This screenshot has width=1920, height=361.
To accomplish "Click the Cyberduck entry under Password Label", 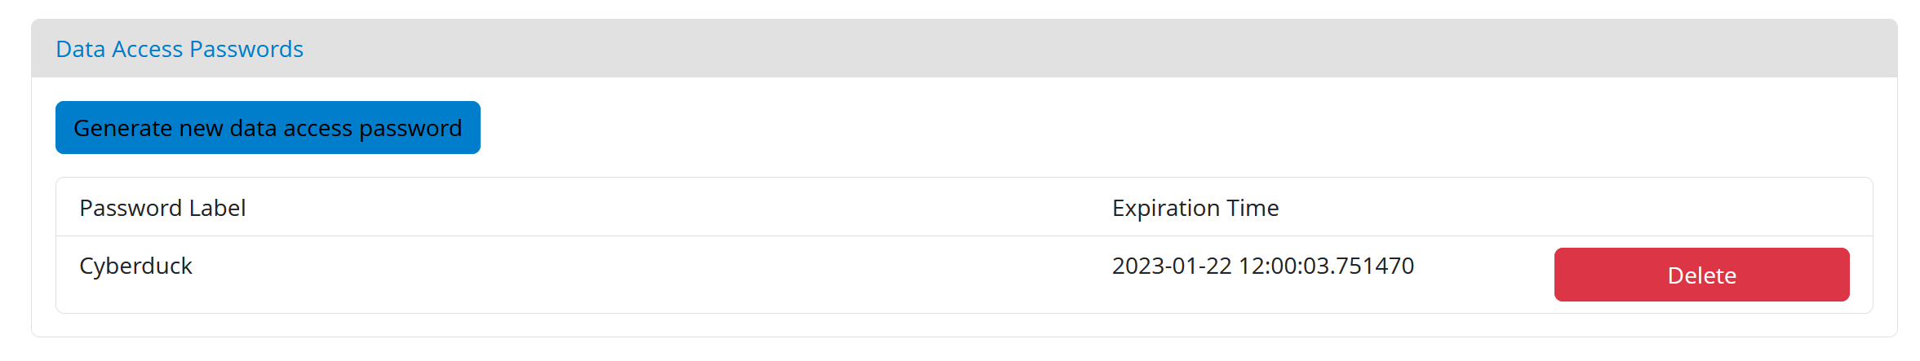I will click(135, 266).
